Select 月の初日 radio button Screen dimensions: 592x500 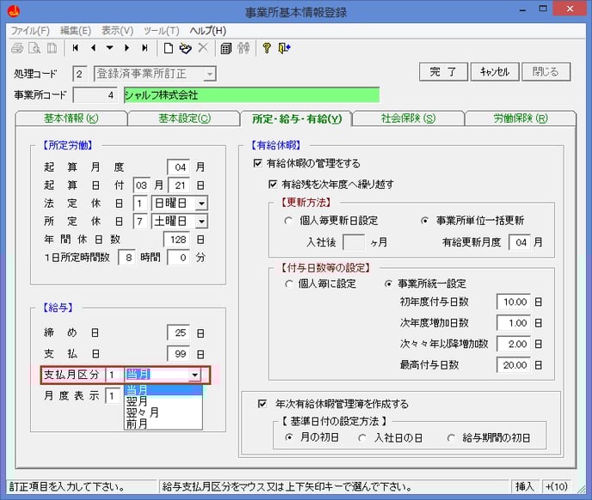pos(289,437)
